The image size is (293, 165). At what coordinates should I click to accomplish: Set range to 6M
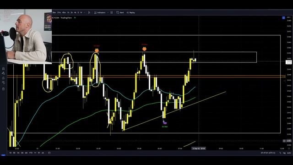click(27, 153)
